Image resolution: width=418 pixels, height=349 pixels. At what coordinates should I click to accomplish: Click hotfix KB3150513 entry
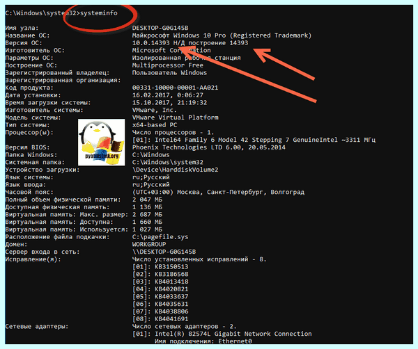tap(160, 266)
